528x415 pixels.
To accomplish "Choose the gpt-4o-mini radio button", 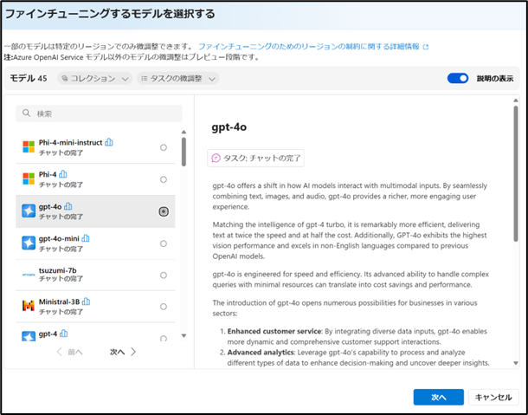I will [164, 243].
